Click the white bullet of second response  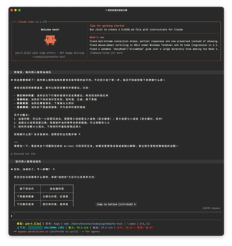(x=12, y=169)
